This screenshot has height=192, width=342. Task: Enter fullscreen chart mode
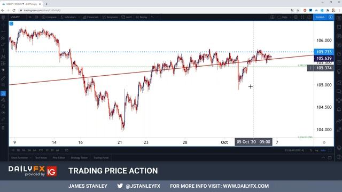pyautogui.click(x=302, y=17)
